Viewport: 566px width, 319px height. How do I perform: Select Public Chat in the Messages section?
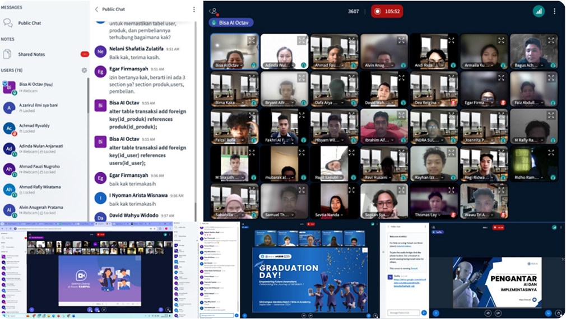[29, 24]
